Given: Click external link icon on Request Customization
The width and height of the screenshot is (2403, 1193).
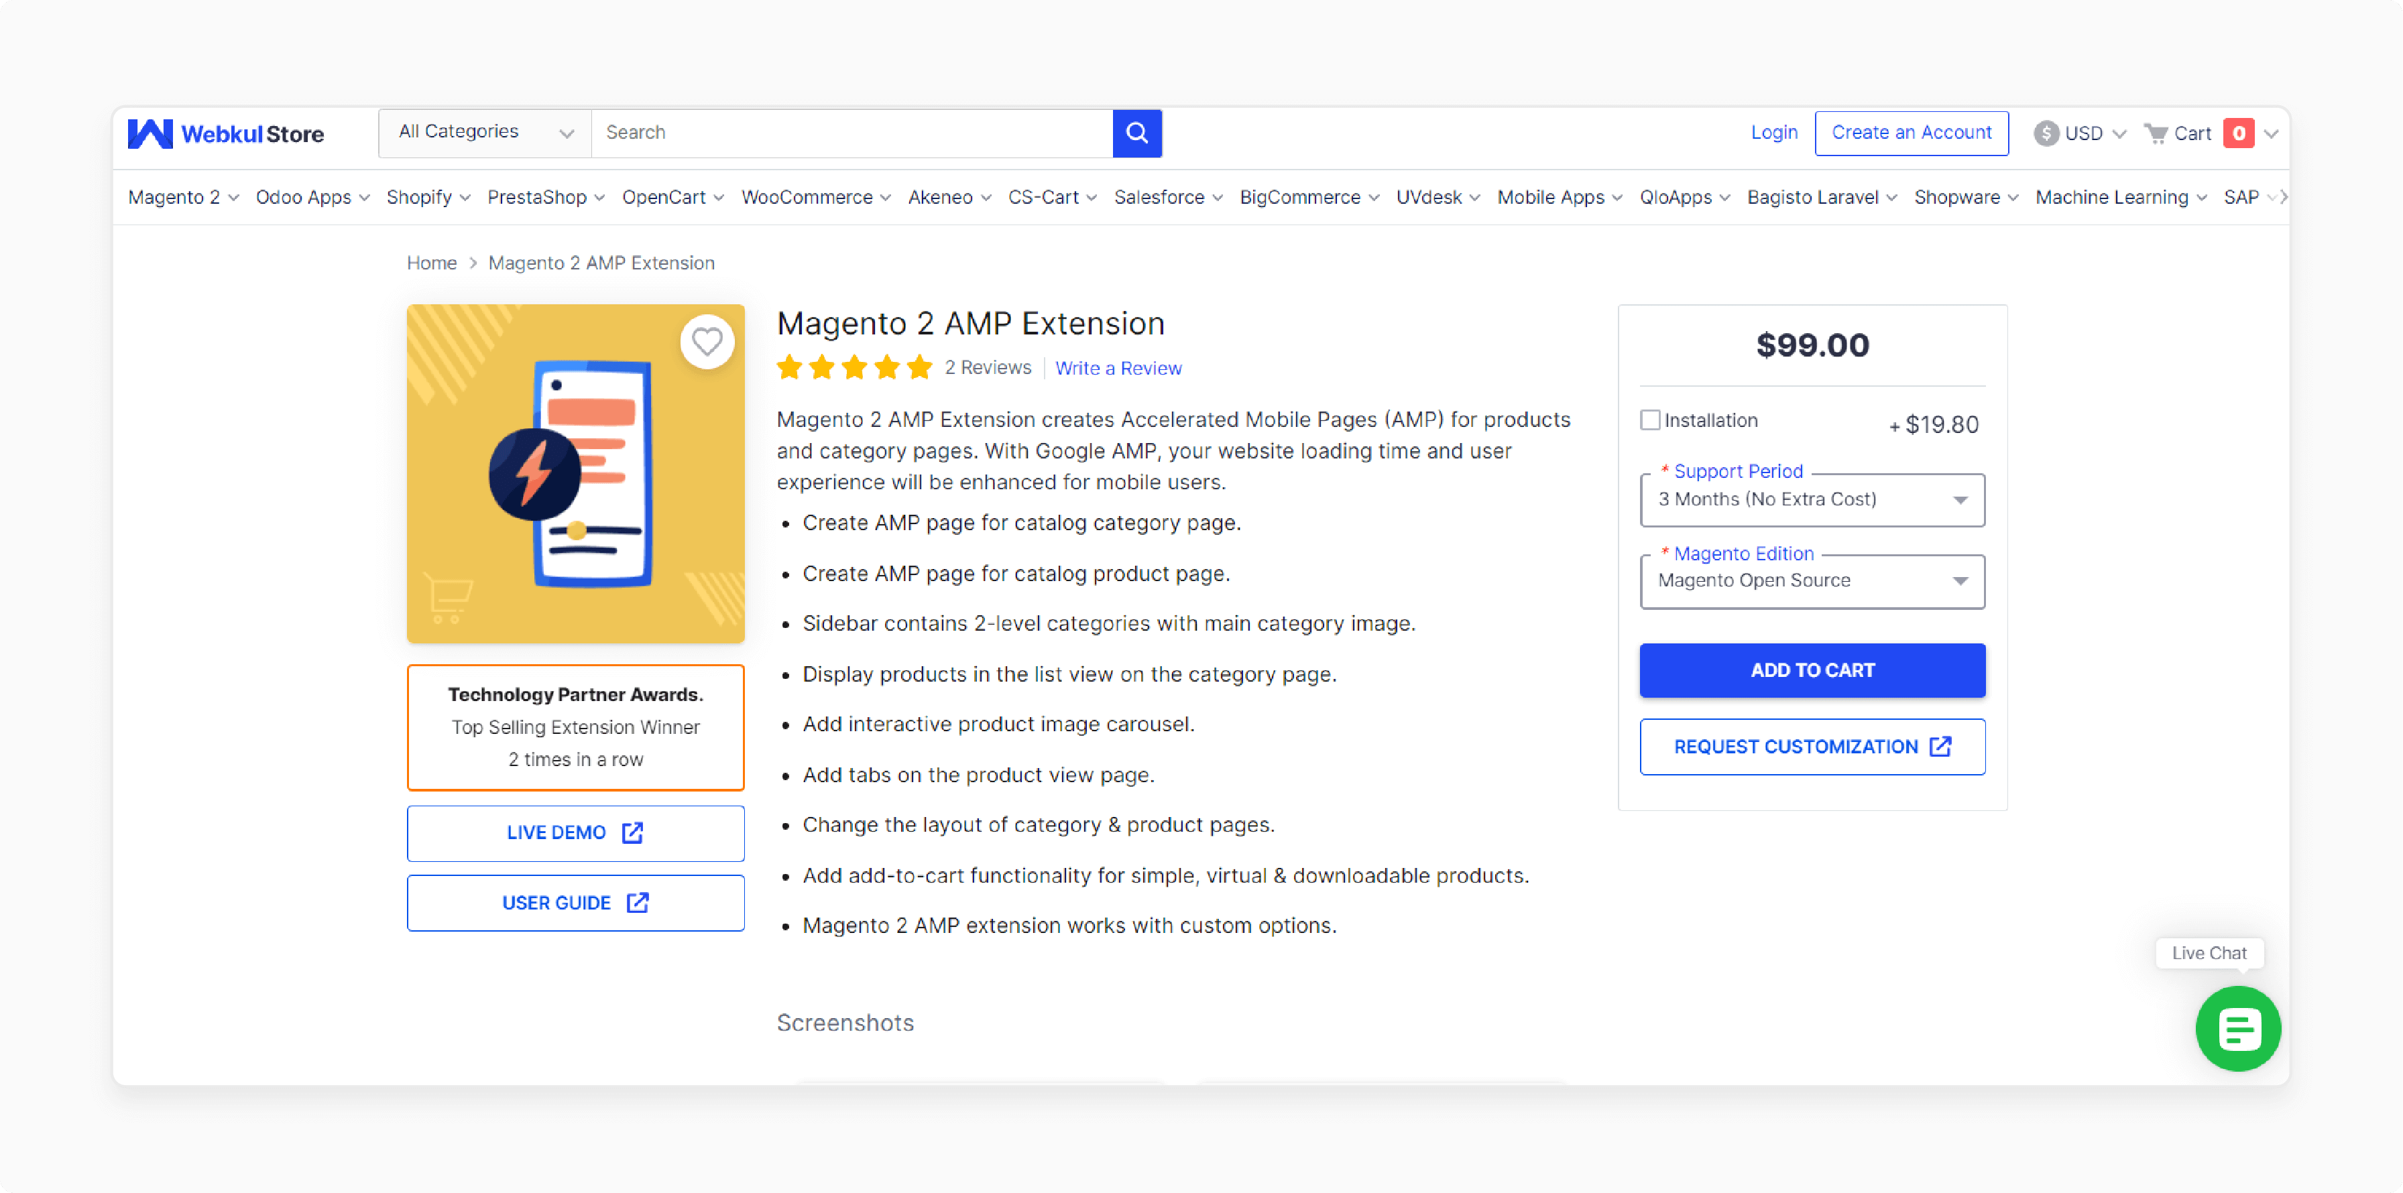Looking at the screenshot, I should [x=1940, y=746].
